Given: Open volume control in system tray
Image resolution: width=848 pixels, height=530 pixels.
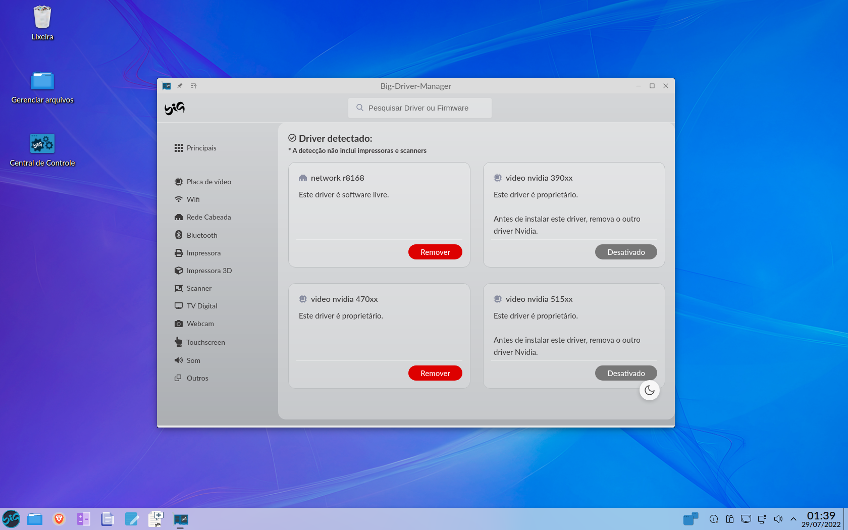Looking at the screenshot, I should coord(778,519).
